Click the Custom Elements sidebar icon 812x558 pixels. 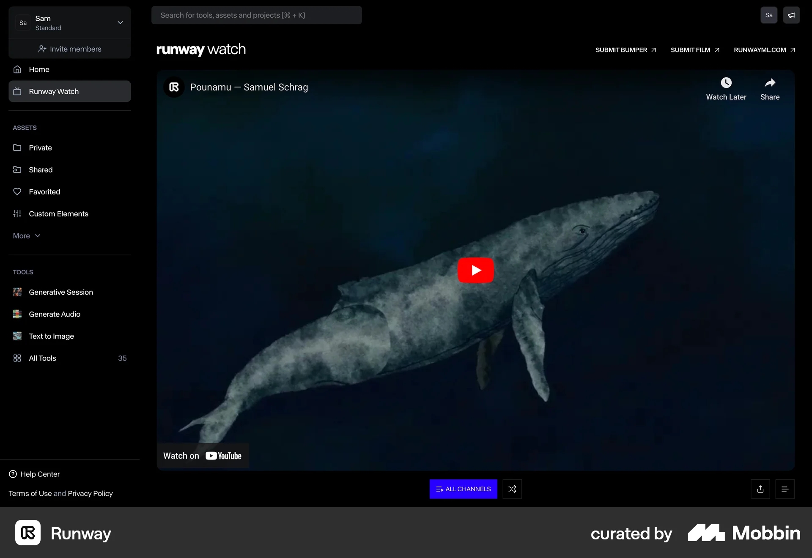[17, 213]
